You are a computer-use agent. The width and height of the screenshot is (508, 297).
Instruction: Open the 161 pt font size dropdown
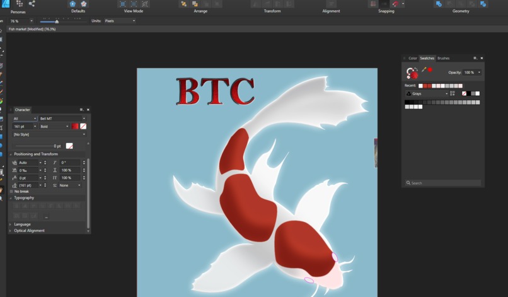pos(35,127)
